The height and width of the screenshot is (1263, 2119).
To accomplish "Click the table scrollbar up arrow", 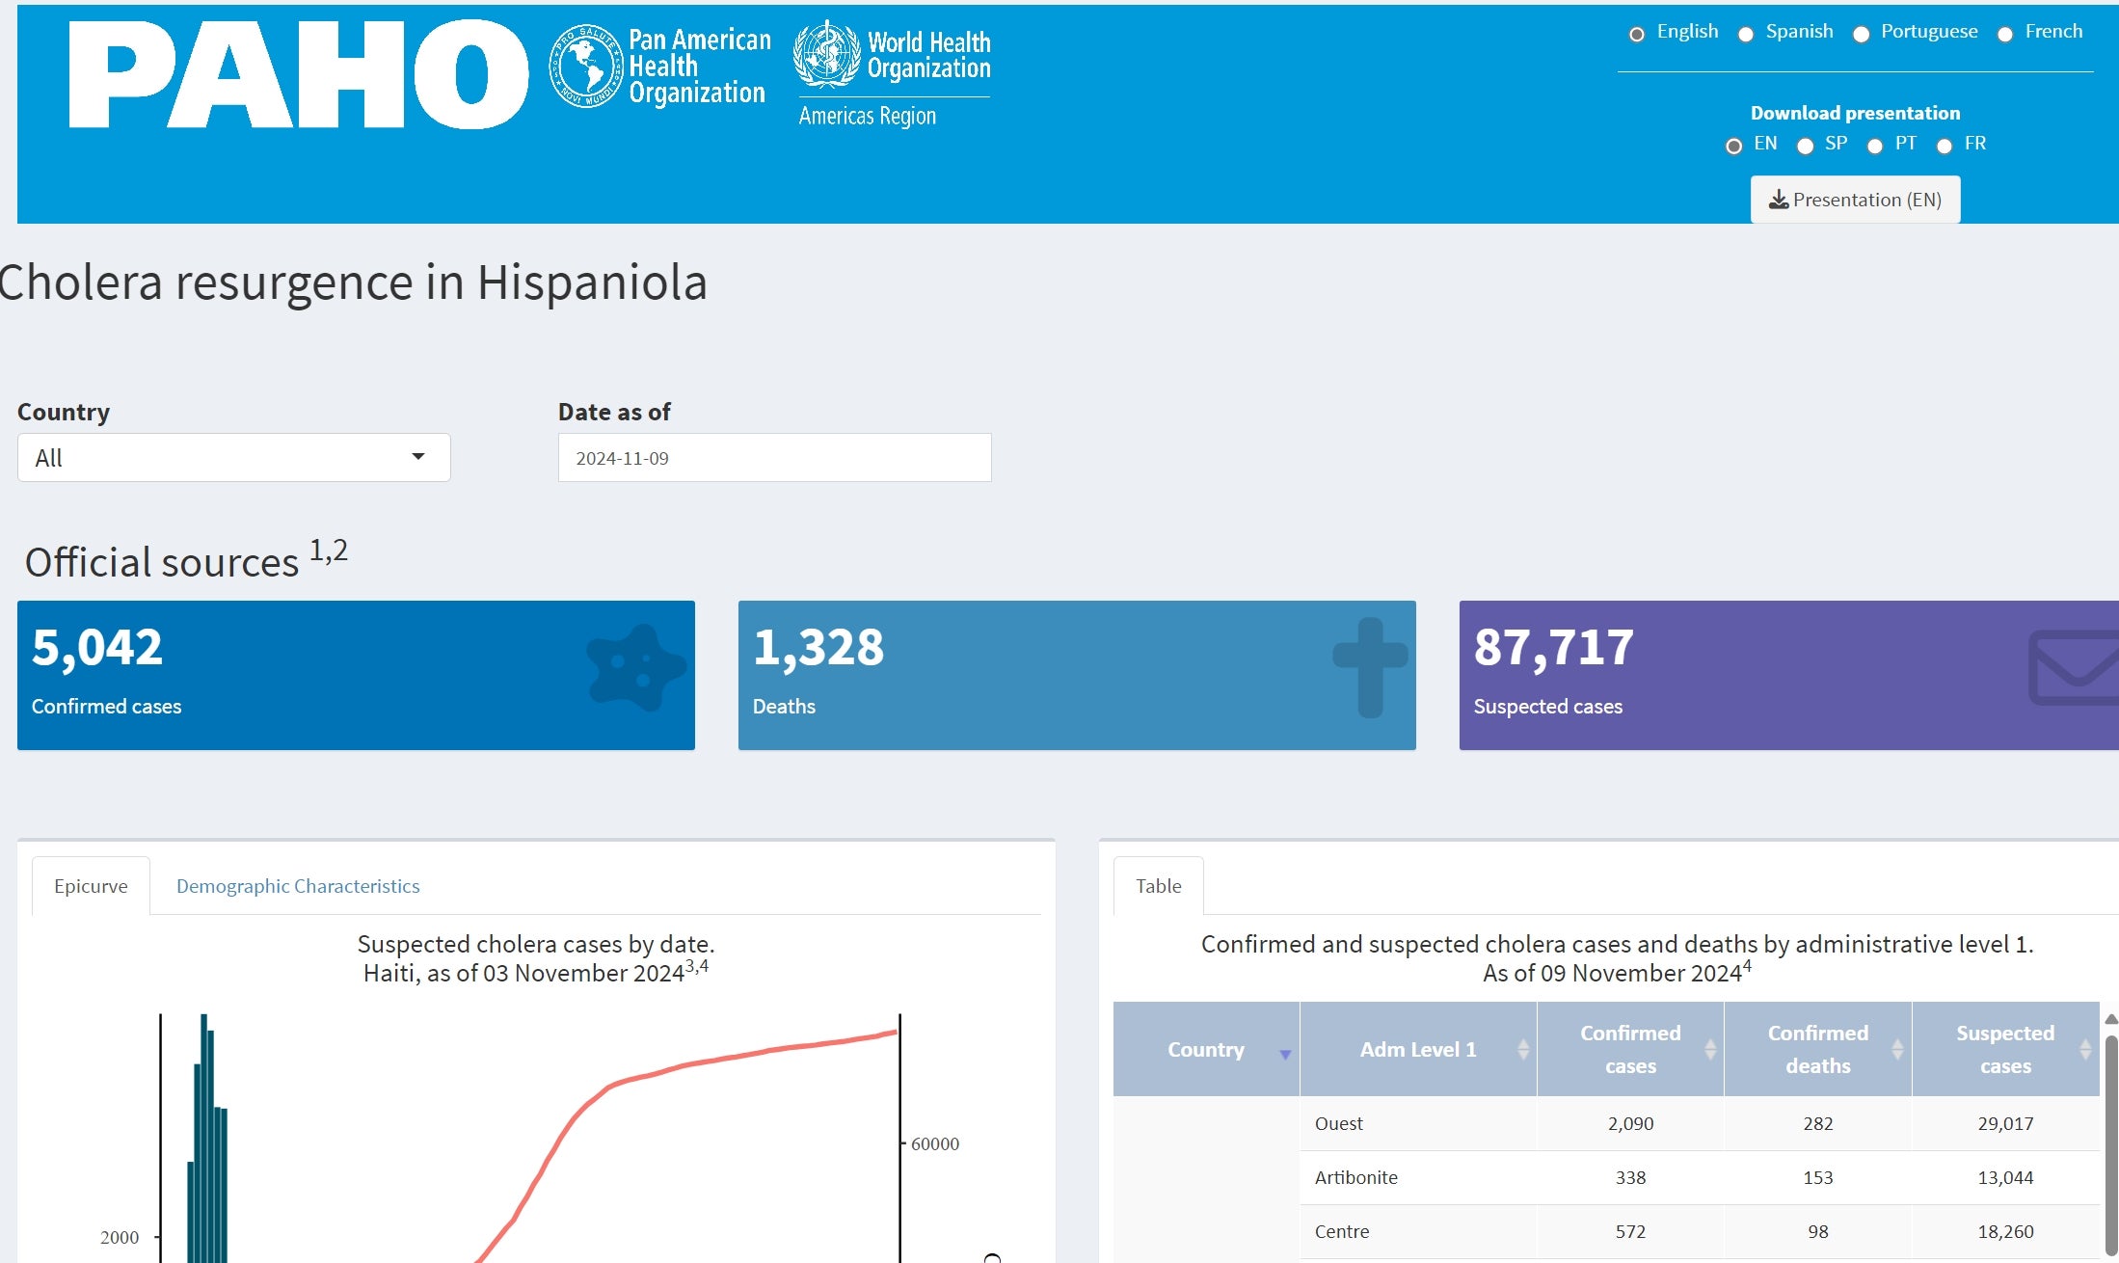I will coord(2110,1019).
